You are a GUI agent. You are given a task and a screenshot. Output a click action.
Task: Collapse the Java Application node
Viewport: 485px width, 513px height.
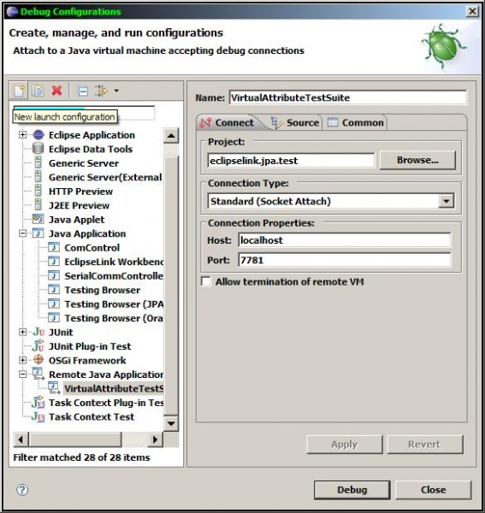pos(22,233)
